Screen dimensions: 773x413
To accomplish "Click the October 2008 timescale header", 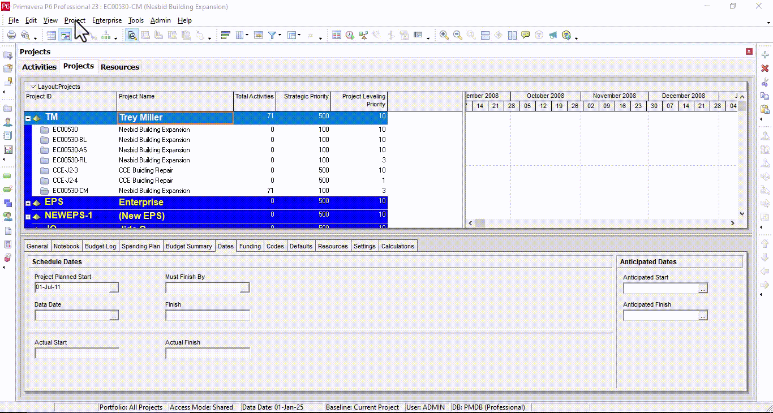I will tap(546, 96).
